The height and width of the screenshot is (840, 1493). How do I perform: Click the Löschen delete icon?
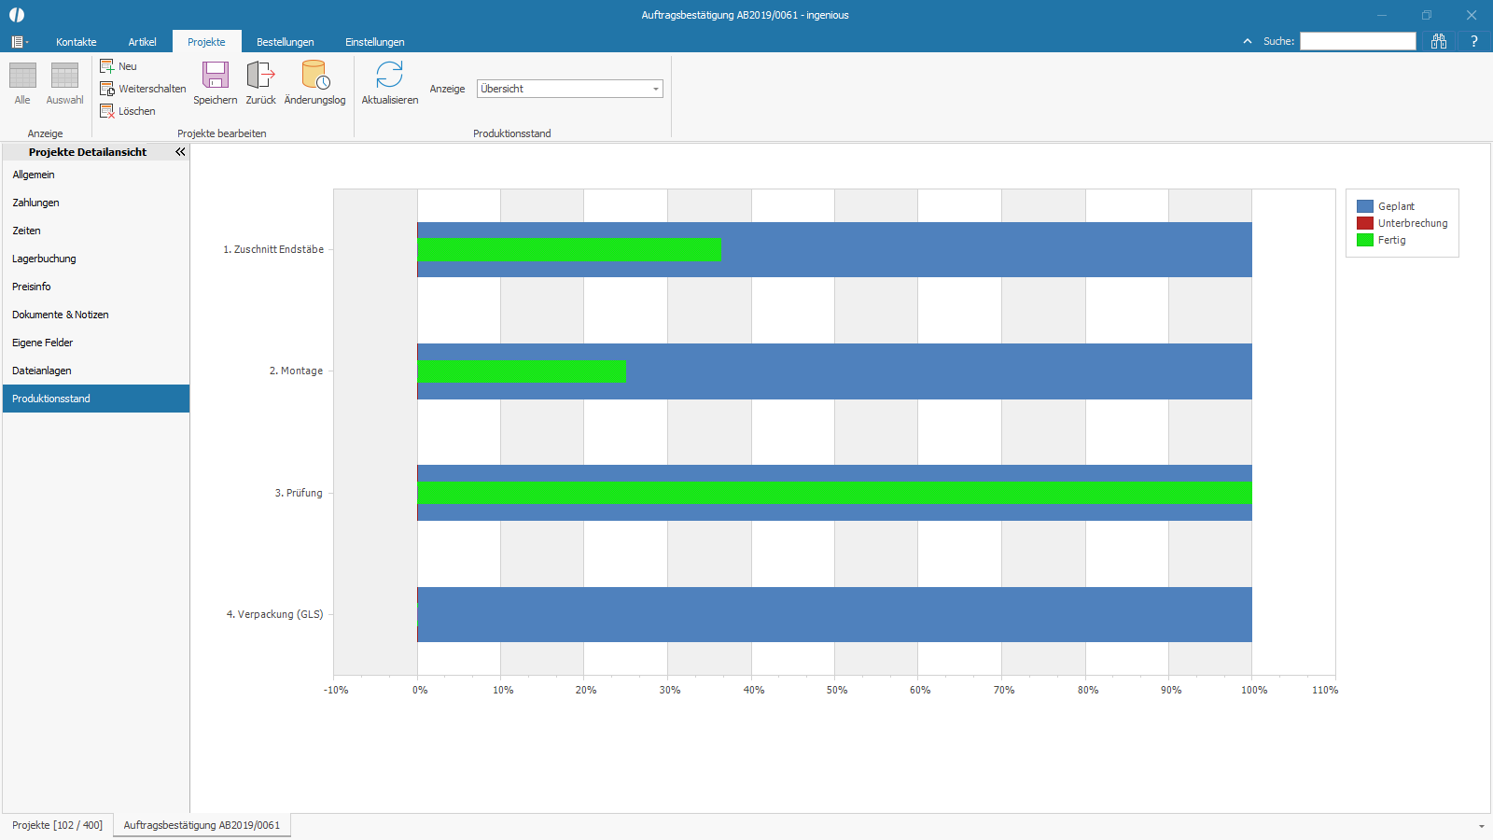click(107, 111)
